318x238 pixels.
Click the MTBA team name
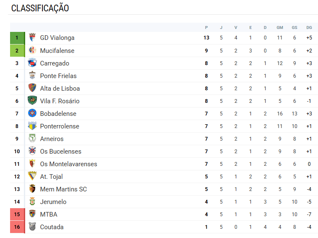click(x=49, y=214)
